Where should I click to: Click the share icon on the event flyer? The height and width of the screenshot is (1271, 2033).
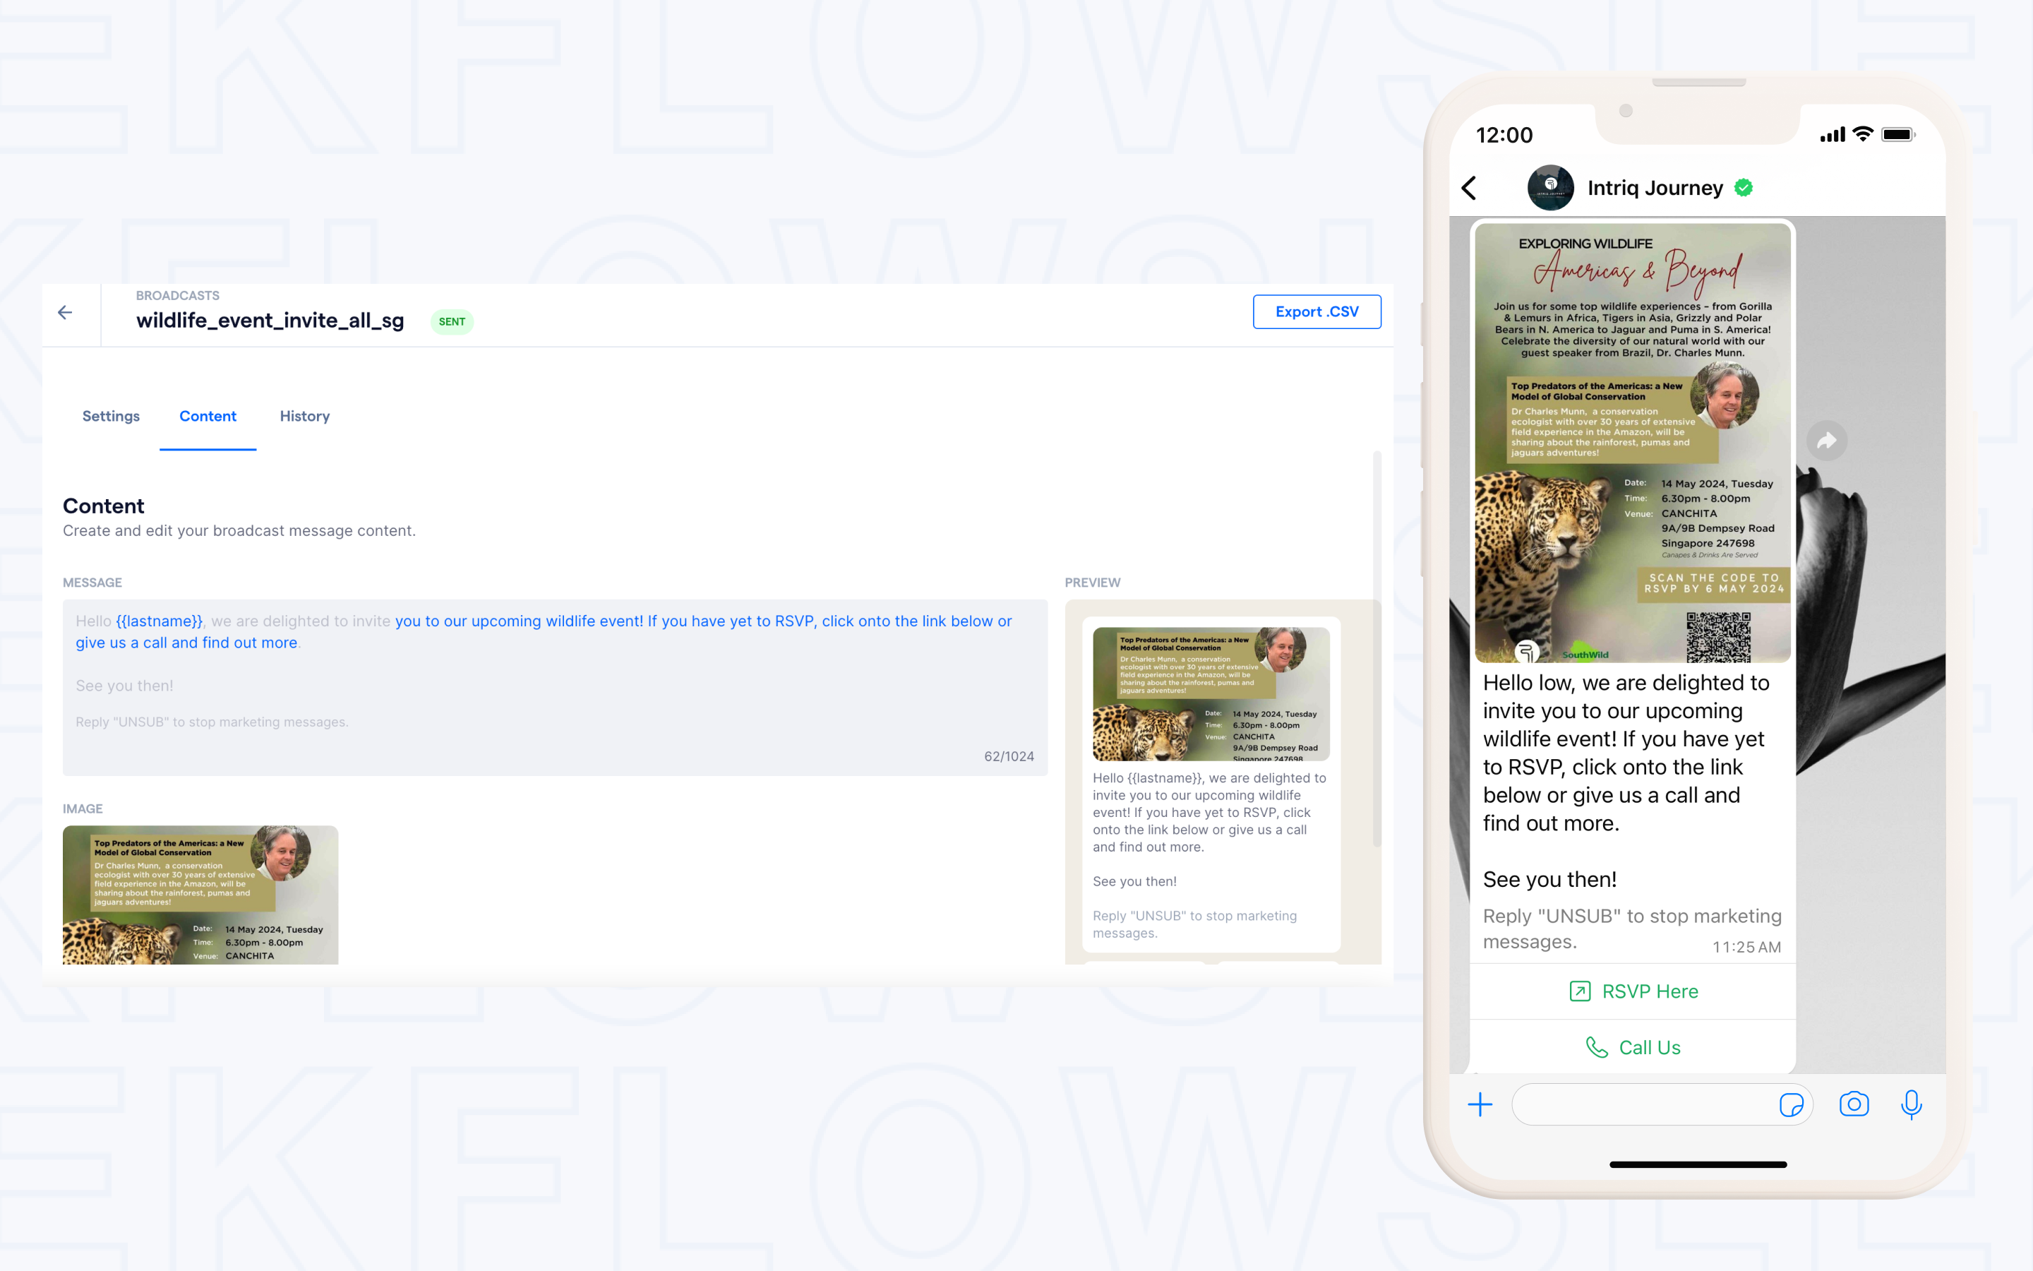[x=1827, y=439]
